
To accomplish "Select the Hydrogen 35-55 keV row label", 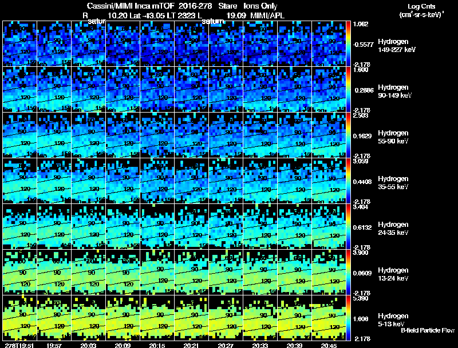I will [393, 183].
